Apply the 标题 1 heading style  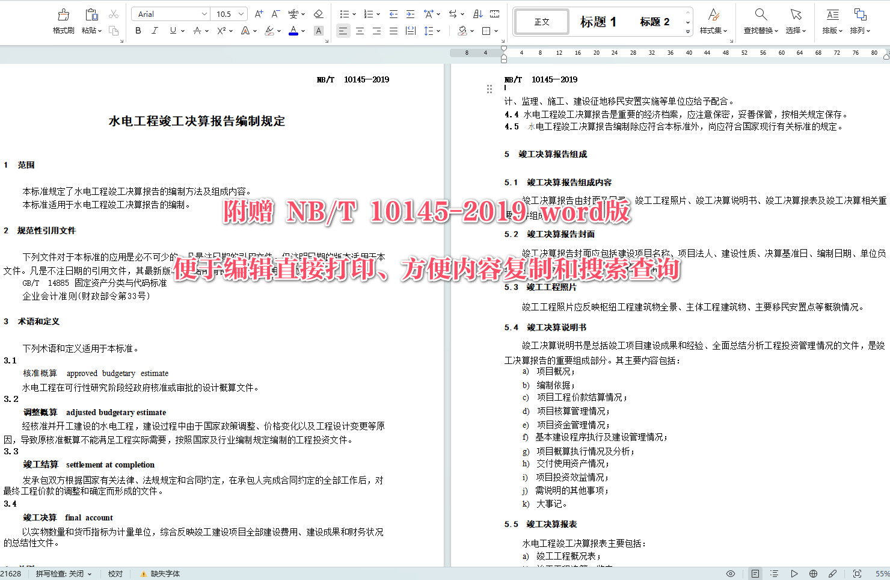(597, 22)
